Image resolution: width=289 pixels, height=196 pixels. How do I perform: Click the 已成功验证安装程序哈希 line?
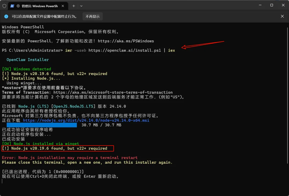point(27,130)
